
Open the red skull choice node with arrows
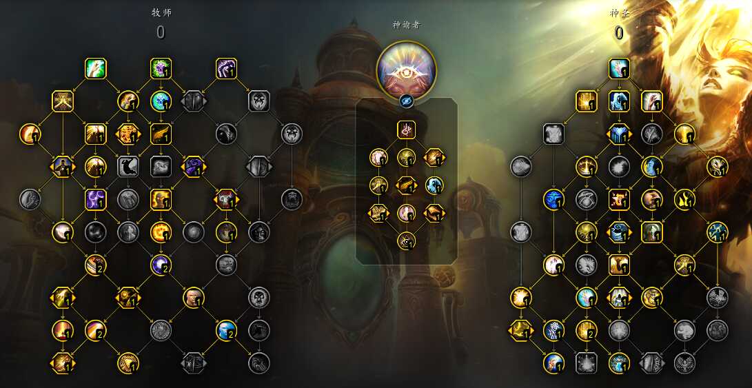click(226, 199)
